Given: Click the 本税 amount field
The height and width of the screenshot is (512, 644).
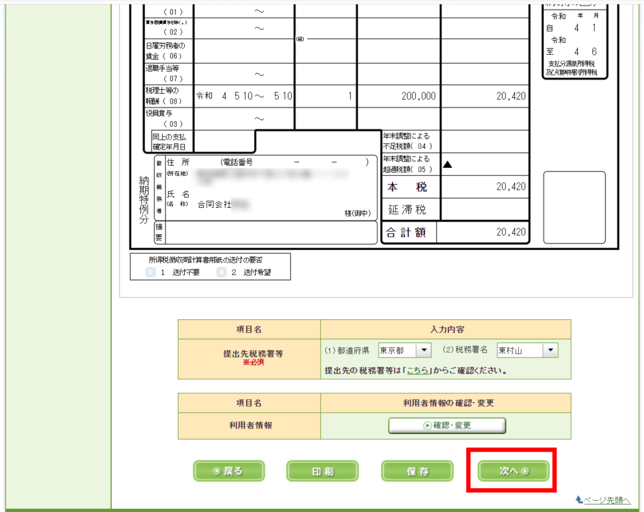Looking at the screenshot, I should tap(485, 187).
